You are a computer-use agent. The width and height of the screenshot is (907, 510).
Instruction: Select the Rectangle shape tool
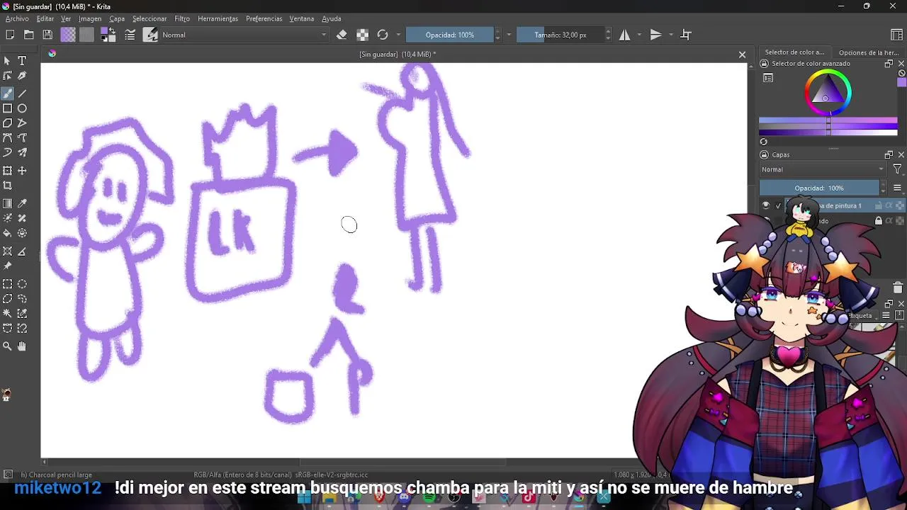(x=7, y=108)
